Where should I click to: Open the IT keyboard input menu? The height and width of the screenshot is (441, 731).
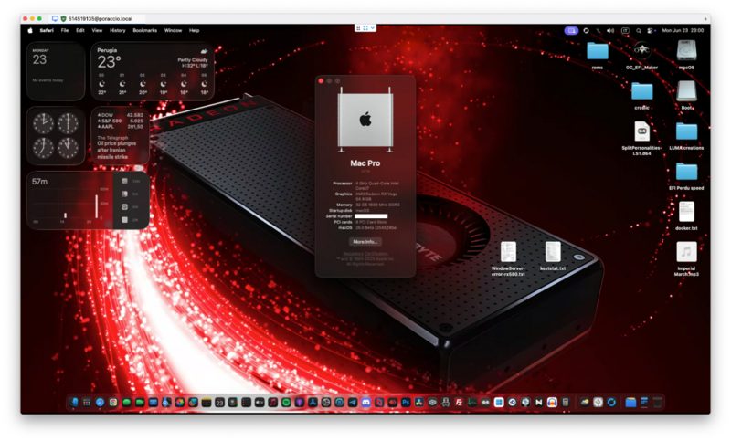tap(625, 31)
